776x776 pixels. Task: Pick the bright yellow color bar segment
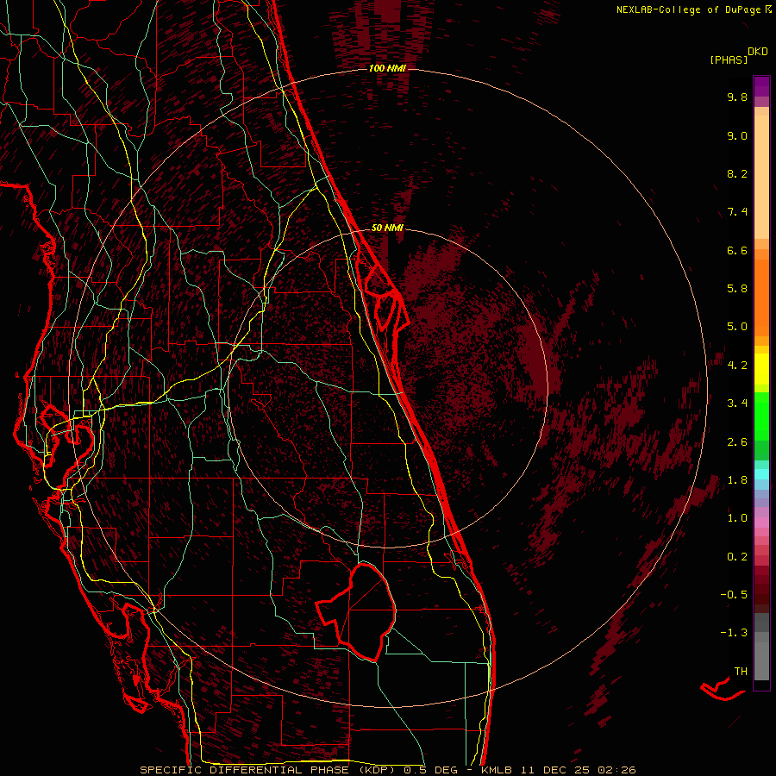pyautogui.click(x=761, y=369)
